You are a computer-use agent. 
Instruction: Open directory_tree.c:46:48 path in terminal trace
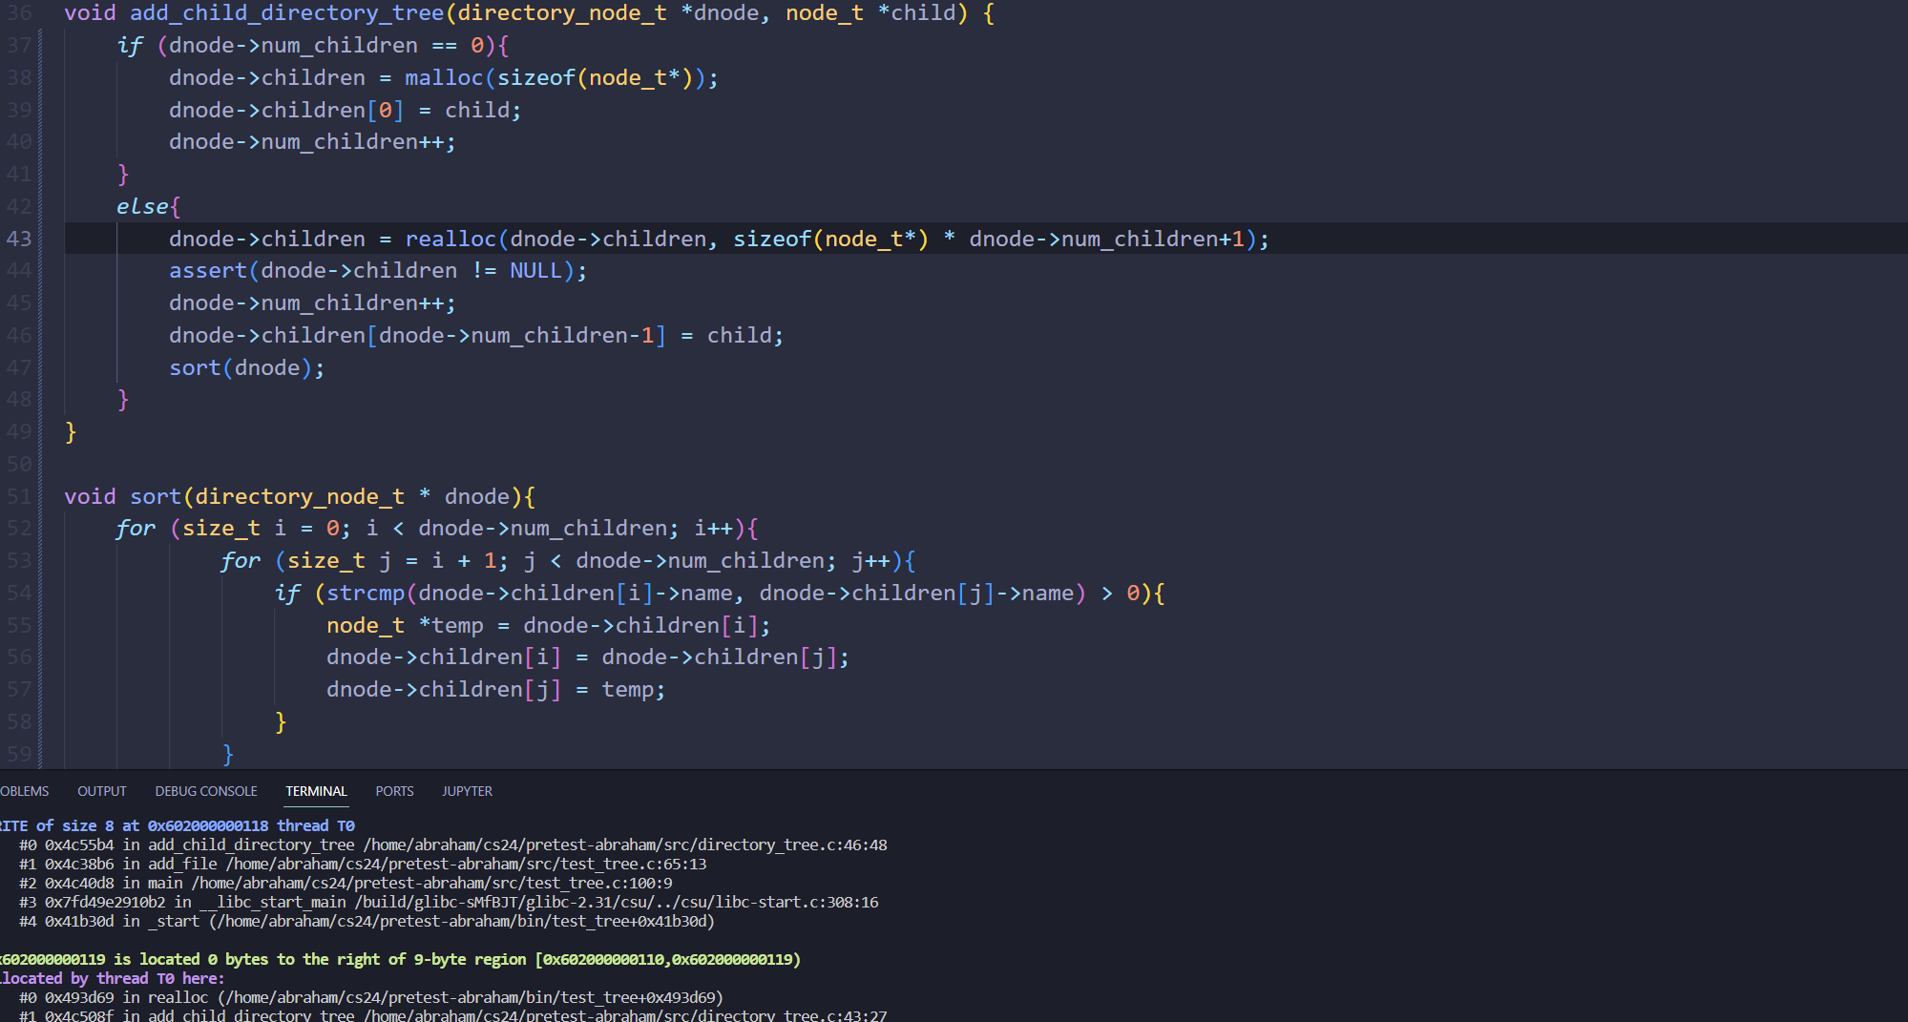624,845
